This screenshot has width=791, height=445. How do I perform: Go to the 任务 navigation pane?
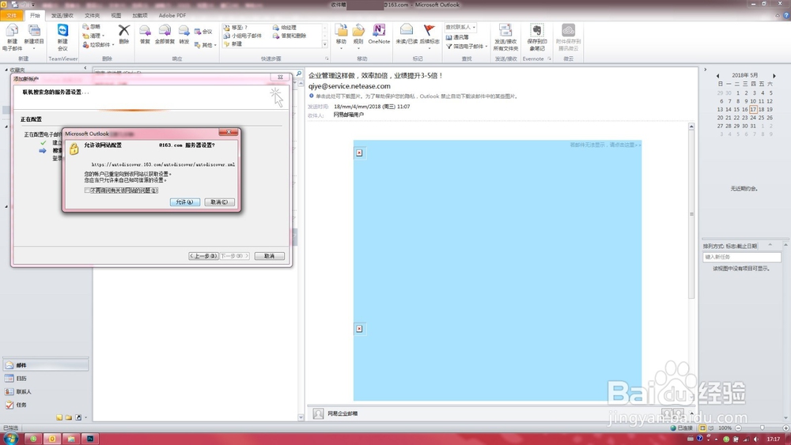coord(45,405)
